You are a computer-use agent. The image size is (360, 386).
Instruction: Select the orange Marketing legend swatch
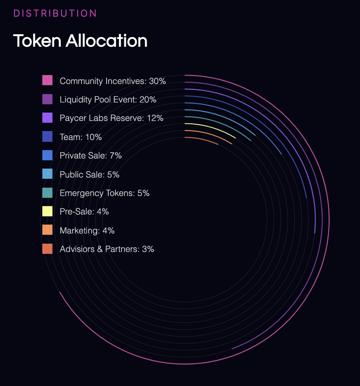tap(47, 230)
